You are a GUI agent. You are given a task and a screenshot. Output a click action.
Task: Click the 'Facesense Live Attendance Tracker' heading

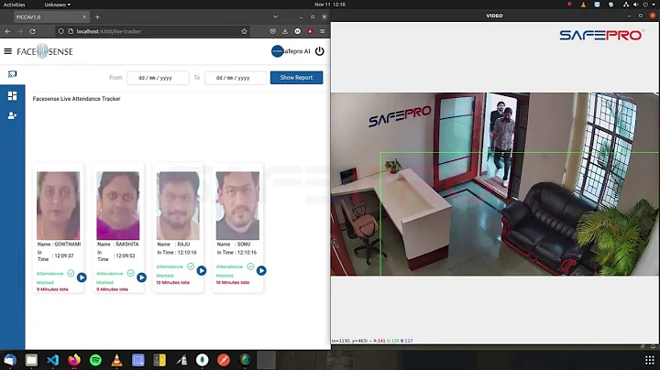77,99
